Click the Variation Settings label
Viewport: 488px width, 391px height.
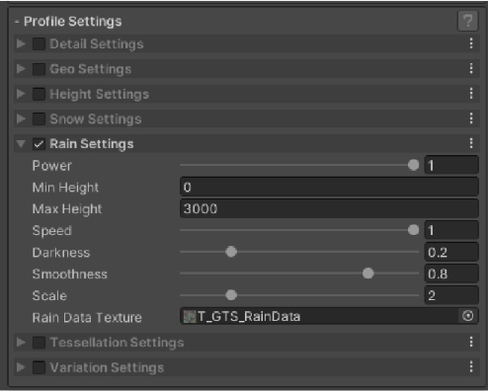(x=107, y=367)
